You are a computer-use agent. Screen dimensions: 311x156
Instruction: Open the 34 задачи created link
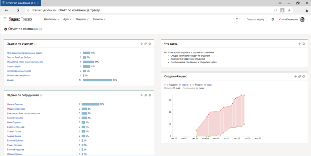click(184, 85)
